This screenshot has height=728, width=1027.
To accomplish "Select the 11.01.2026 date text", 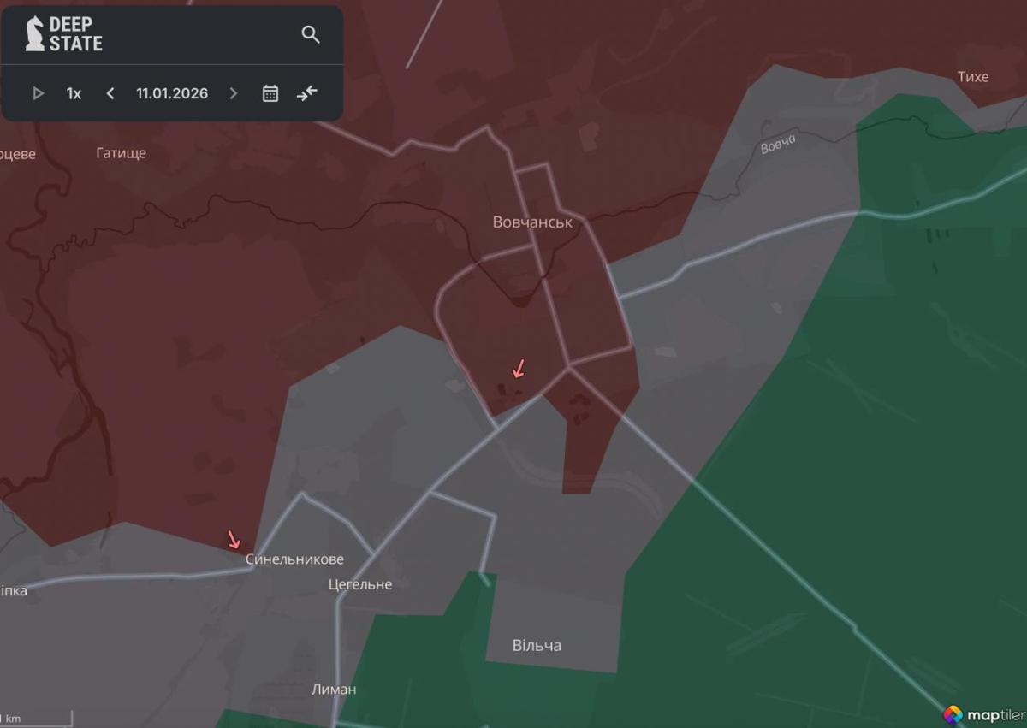I will coord(172,93).
